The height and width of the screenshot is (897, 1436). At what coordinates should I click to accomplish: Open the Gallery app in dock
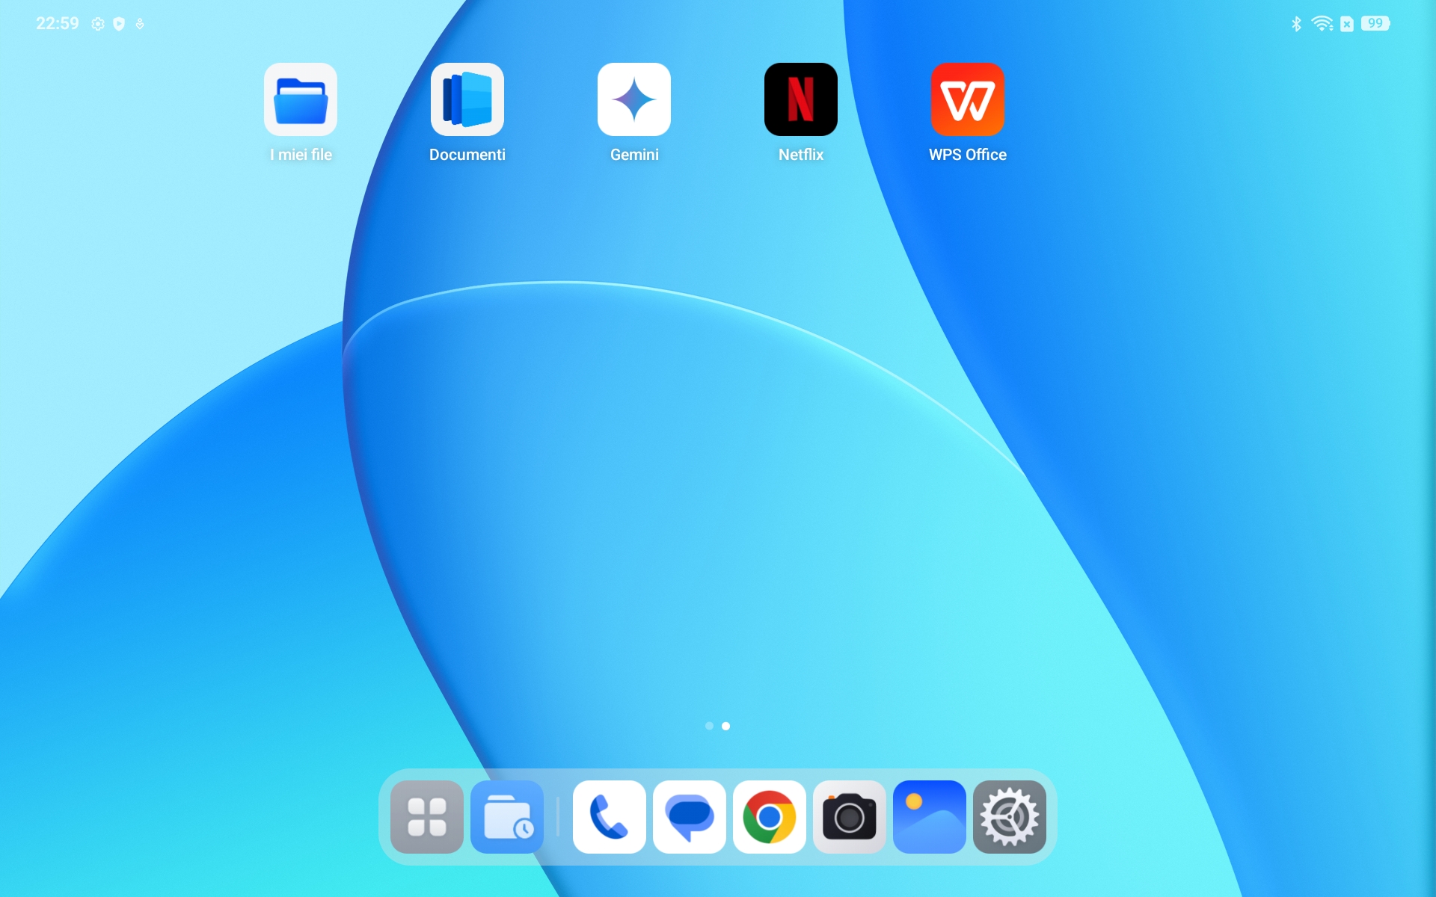coord(930,817)
